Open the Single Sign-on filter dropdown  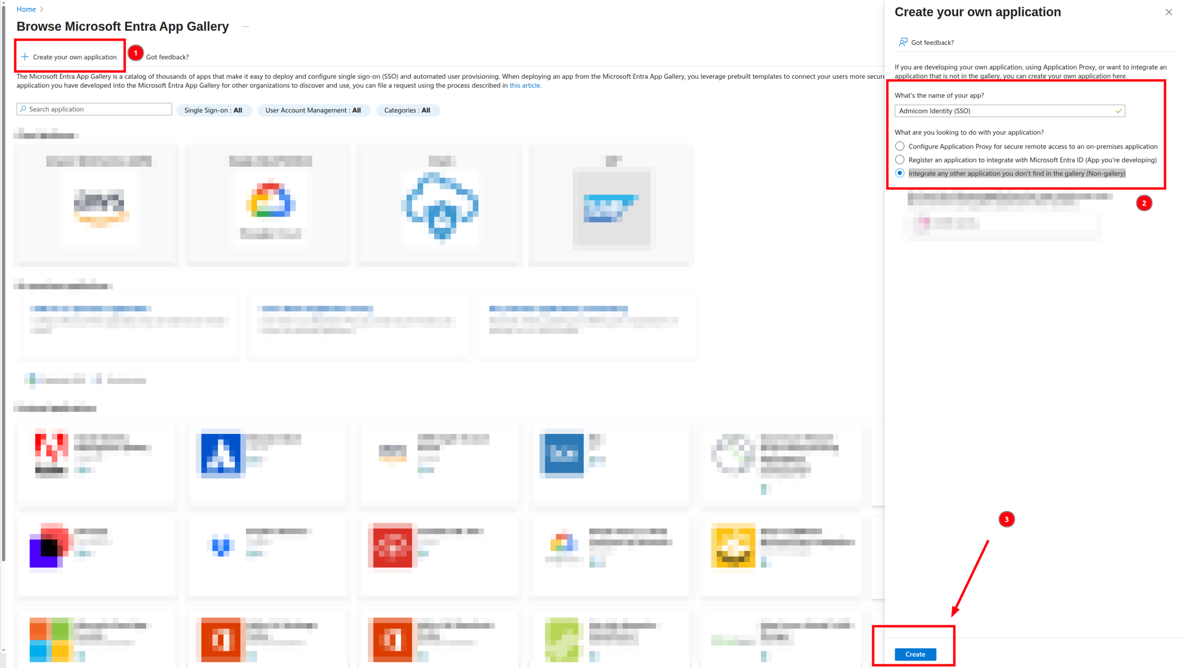tap(213, 110)
